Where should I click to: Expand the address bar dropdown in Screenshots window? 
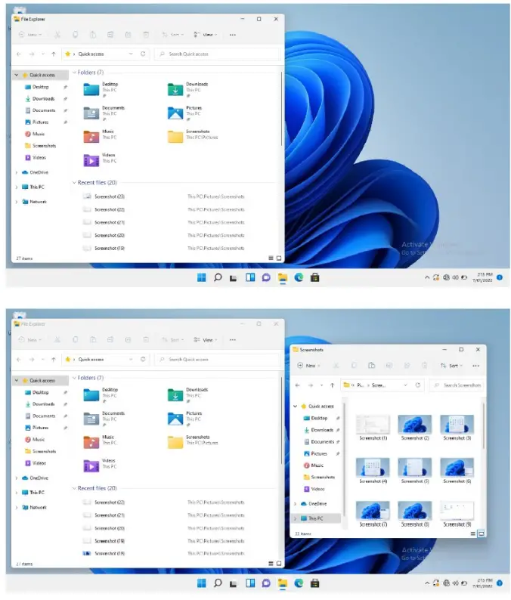click(405, 385)
